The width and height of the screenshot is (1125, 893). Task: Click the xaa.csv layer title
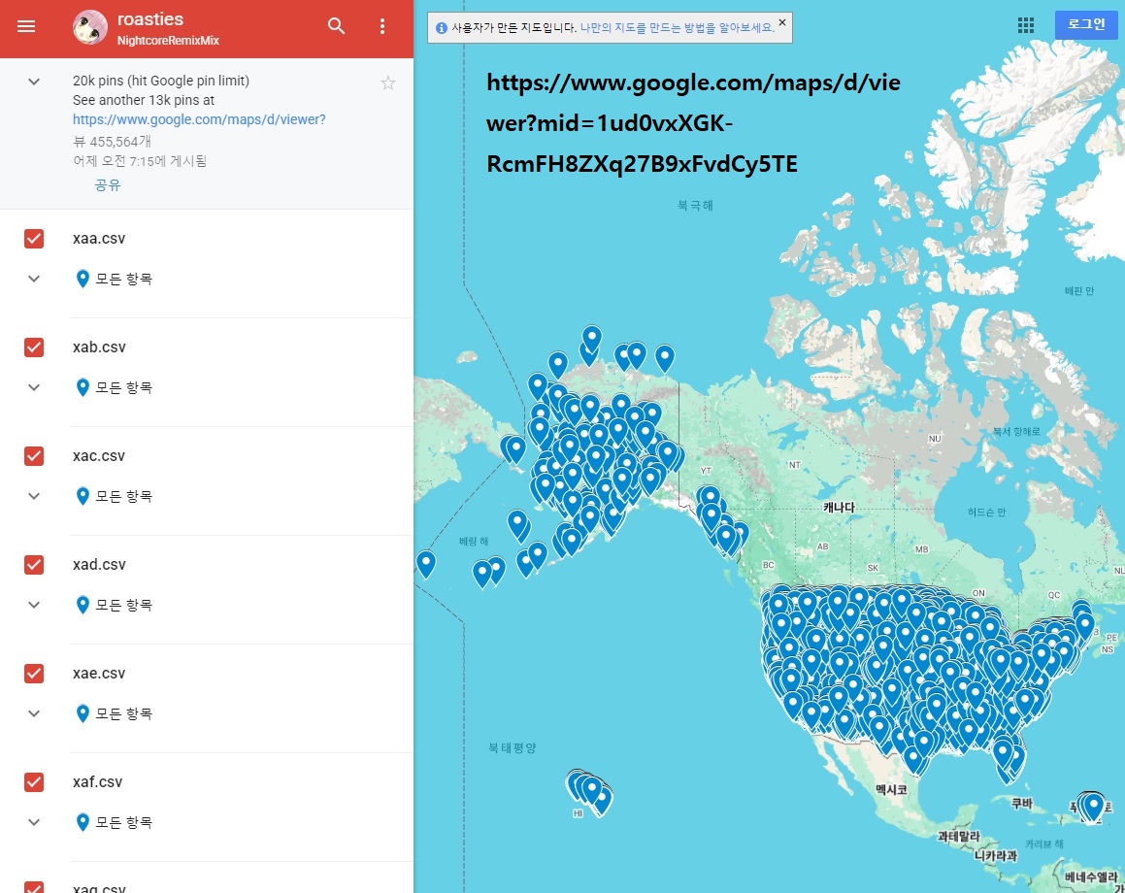(99, 239)
